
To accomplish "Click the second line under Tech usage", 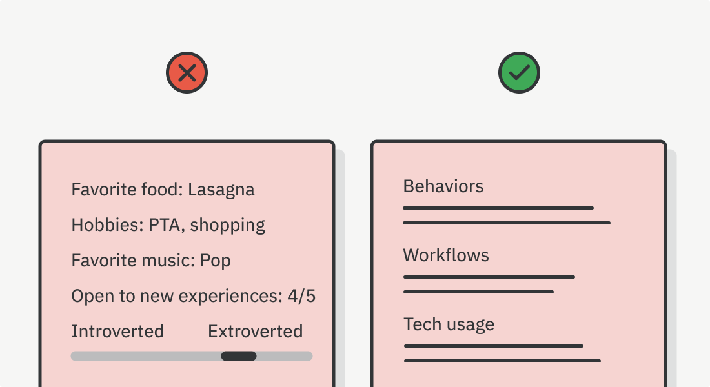I will click(502, 361).
